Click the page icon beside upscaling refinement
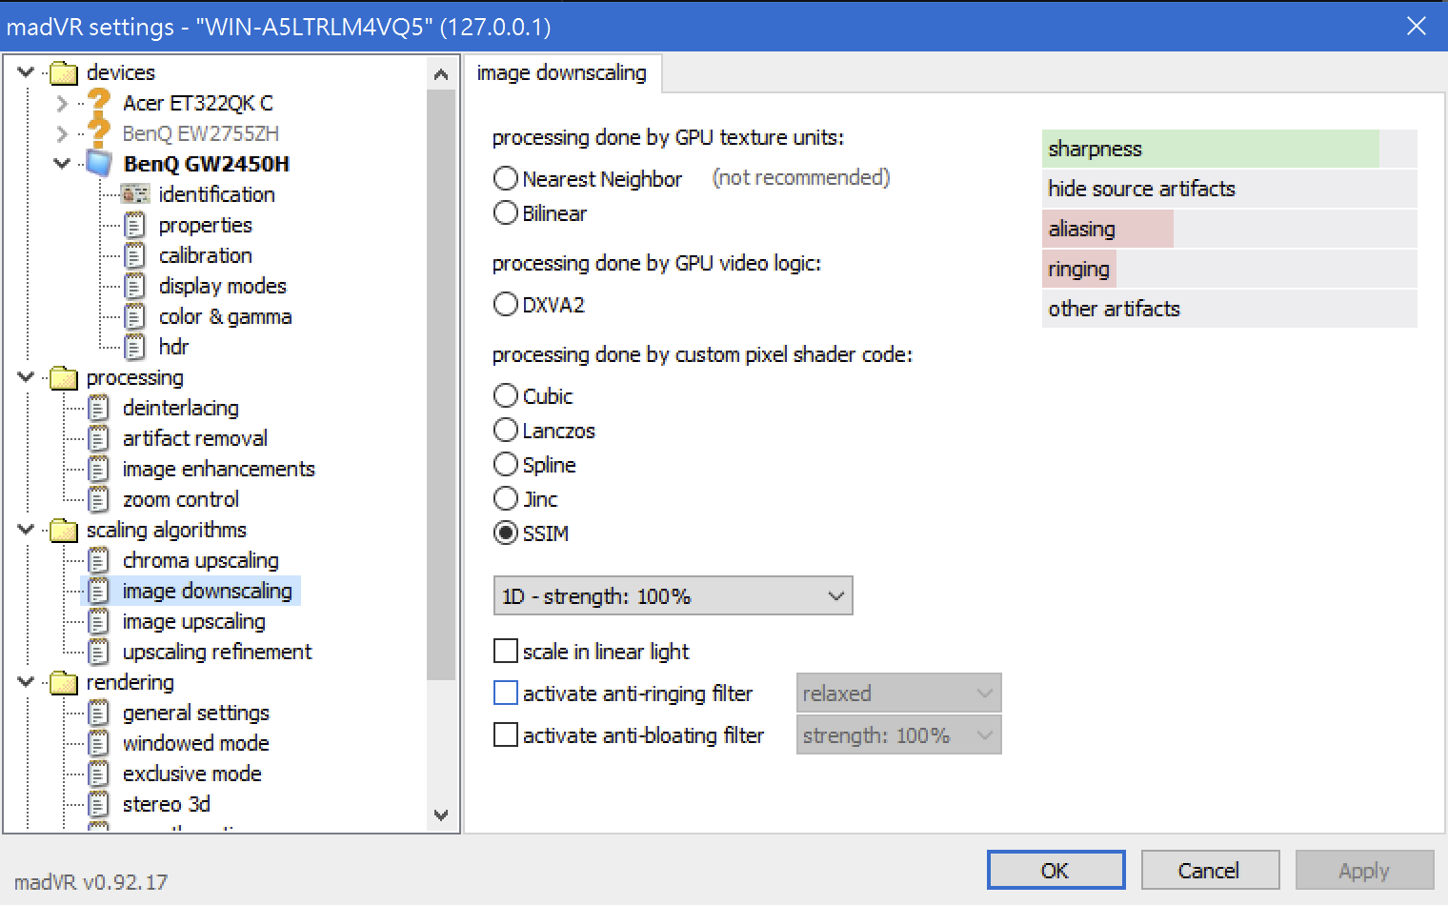This screenshot has height=905, width=1448. click(x=99, y=652)
